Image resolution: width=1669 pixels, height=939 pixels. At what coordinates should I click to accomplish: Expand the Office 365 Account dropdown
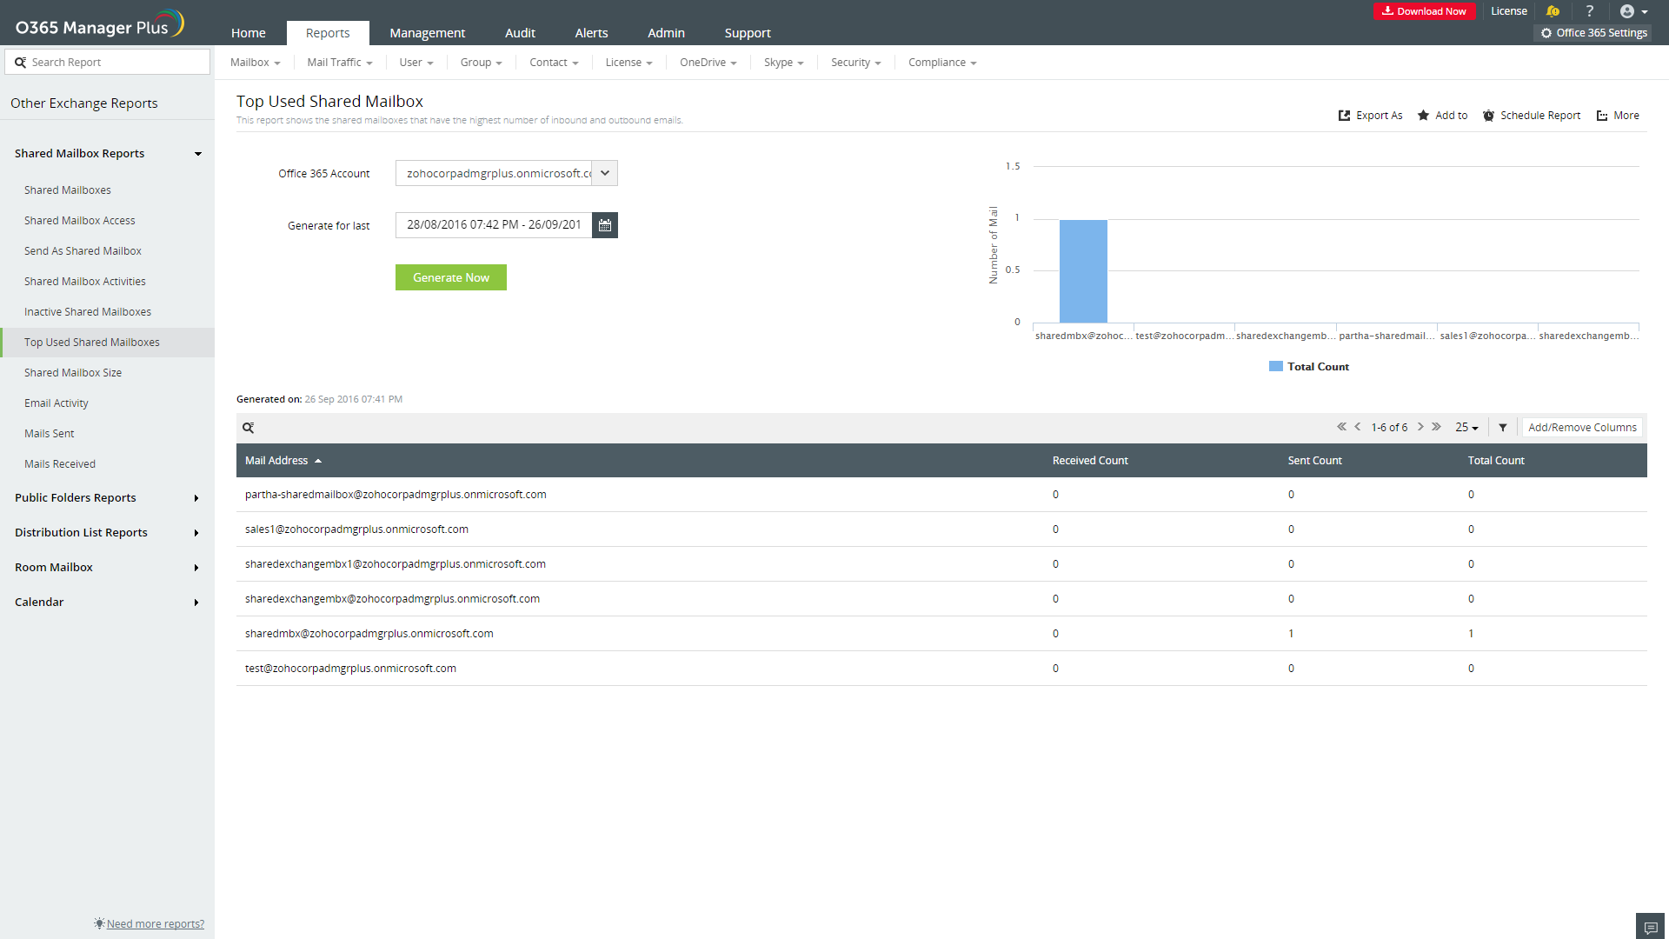pos(605,173)
